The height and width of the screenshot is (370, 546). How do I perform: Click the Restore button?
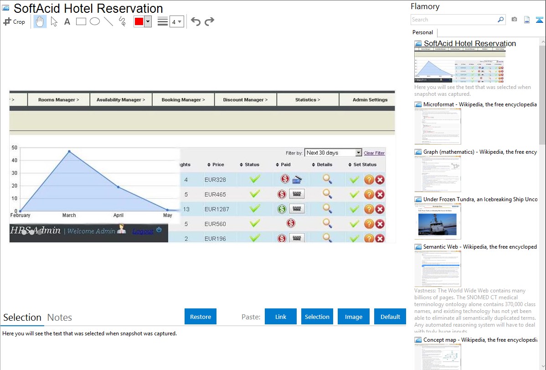click(201, 317)
